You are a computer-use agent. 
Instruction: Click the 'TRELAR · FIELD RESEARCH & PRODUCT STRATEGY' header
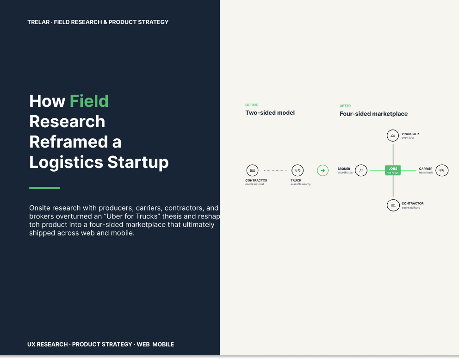click(98, 22)
